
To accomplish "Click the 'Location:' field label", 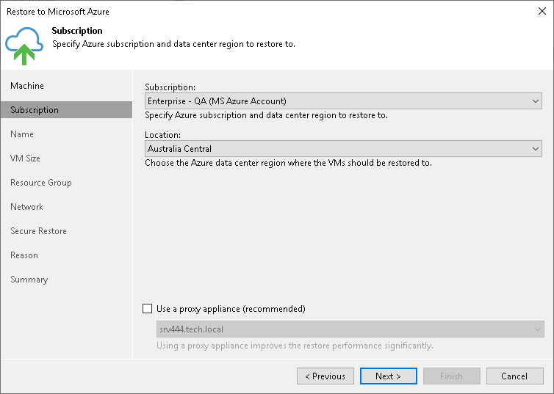I will [162, 135].
